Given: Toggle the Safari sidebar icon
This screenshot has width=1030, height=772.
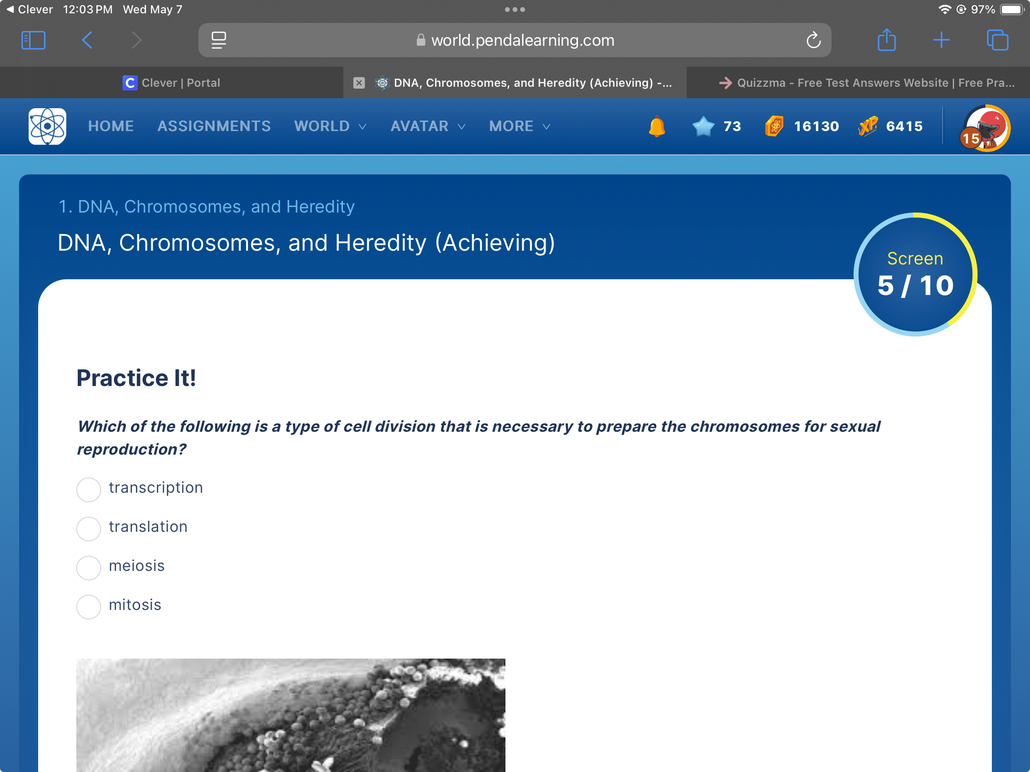Looking at the screenshot, I should click(x=33, y=41).
